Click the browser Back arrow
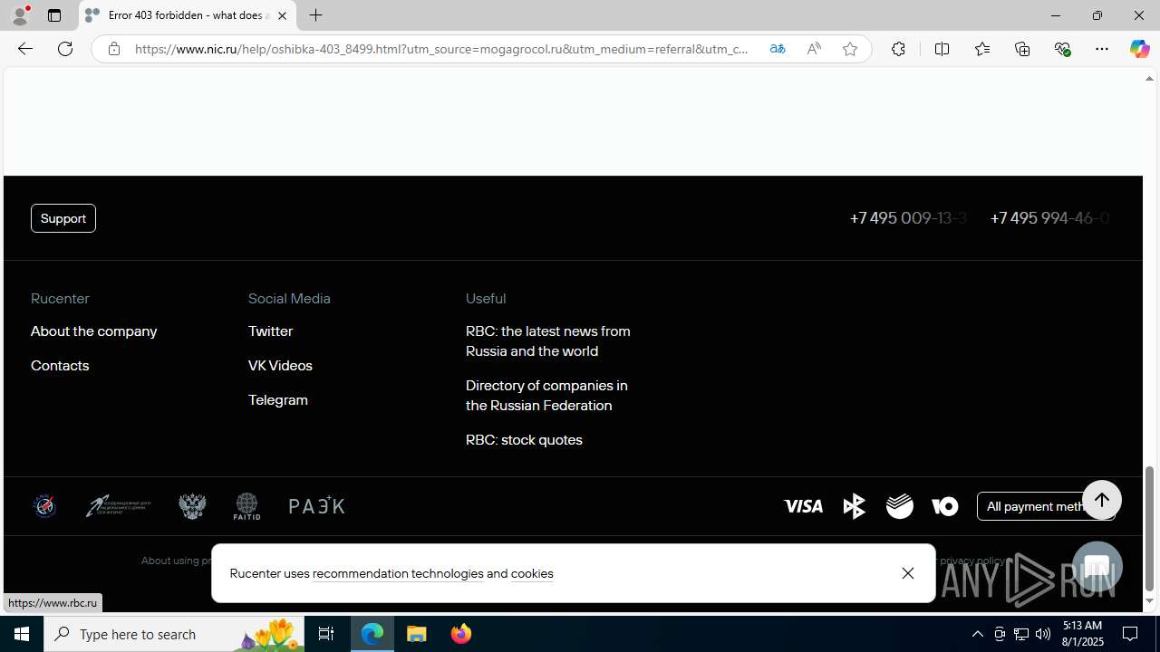Image resolution: width=1160 pixels, height=652 pixels. [x=24, y=49]
